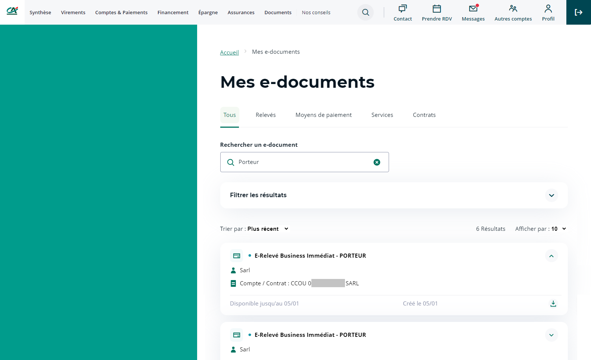The width and height of the screenshot is (591, 360).
Task: Open Autres comptes icon
Action: pos(513,9)
